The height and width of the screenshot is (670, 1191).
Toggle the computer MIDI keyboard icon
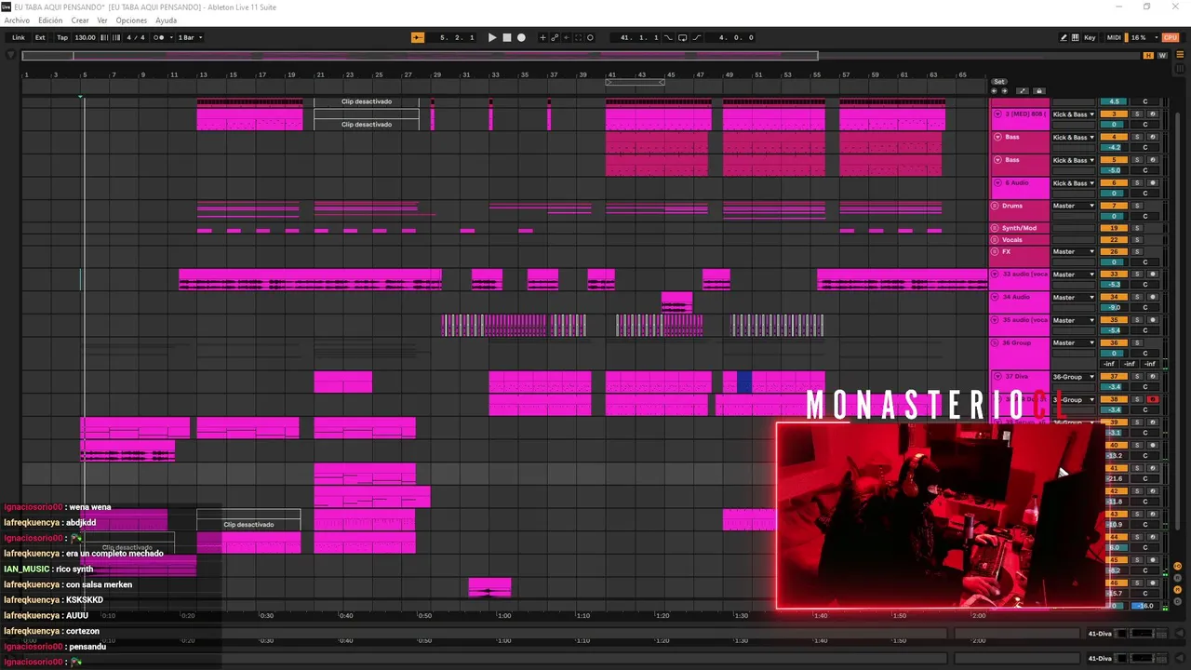[1076, 37]
